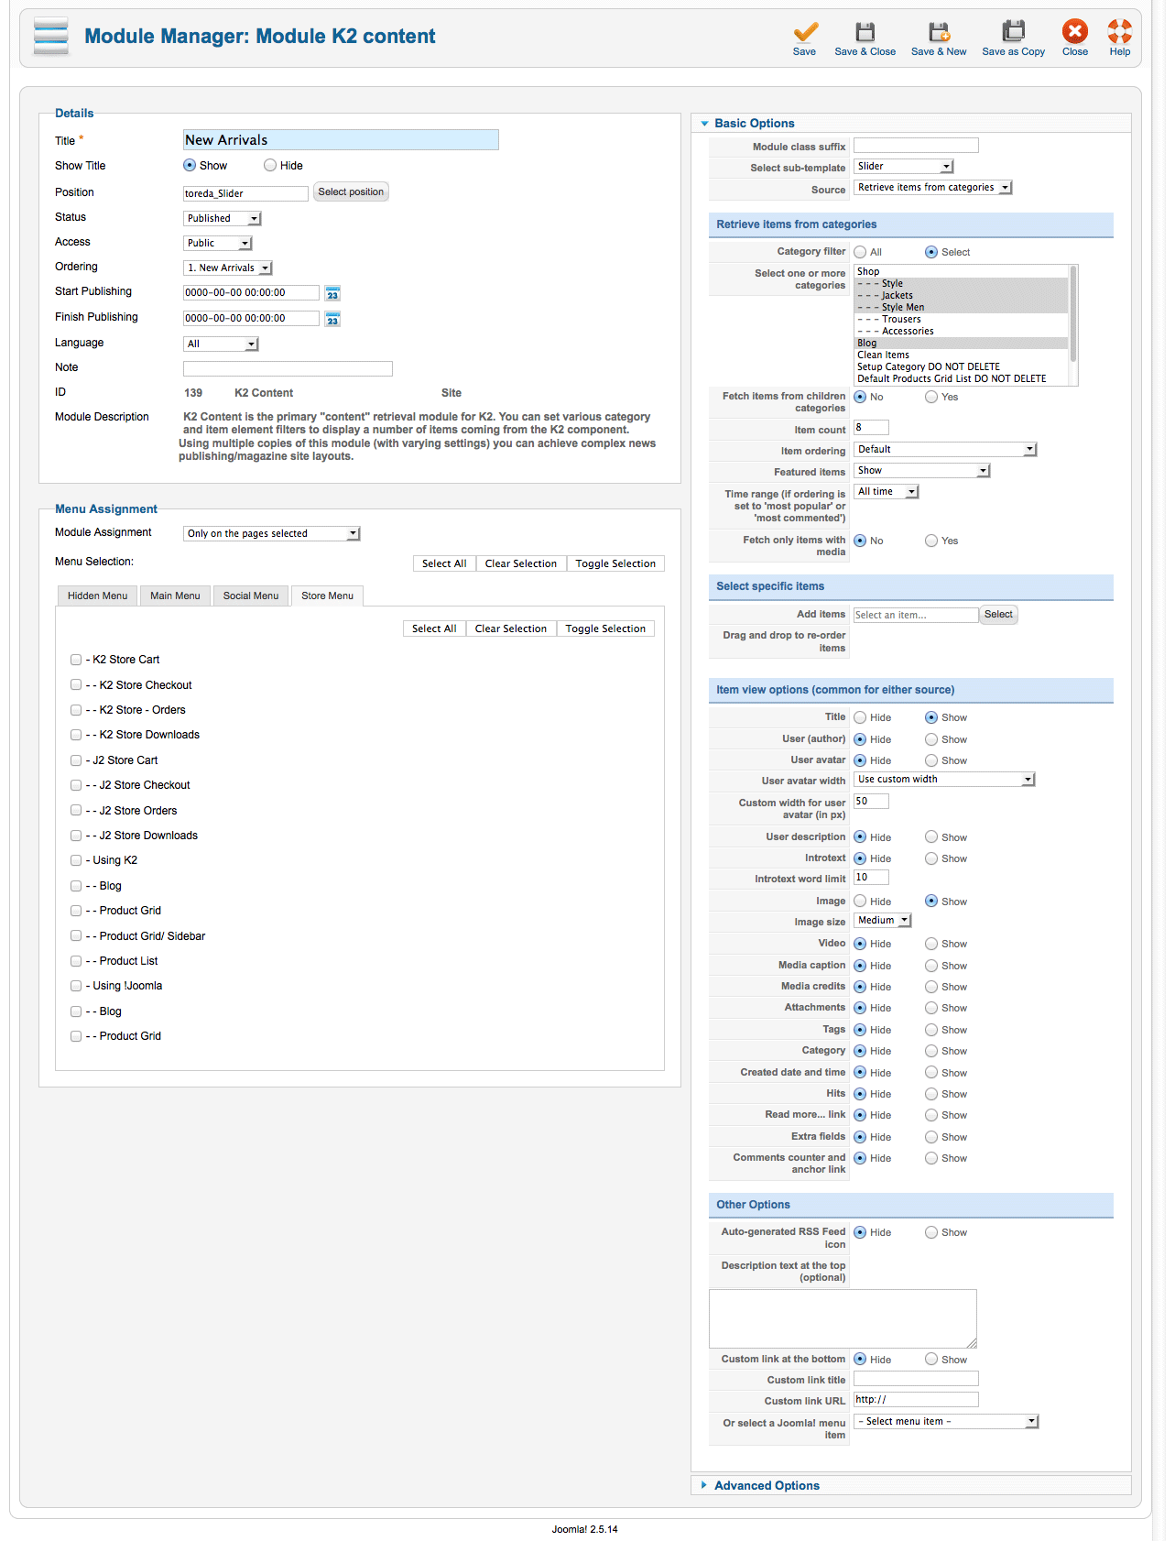The height and width of the screenshot is (1541, 1175).
Task: Click the Module Manager header icon
Action: point(50,37)
